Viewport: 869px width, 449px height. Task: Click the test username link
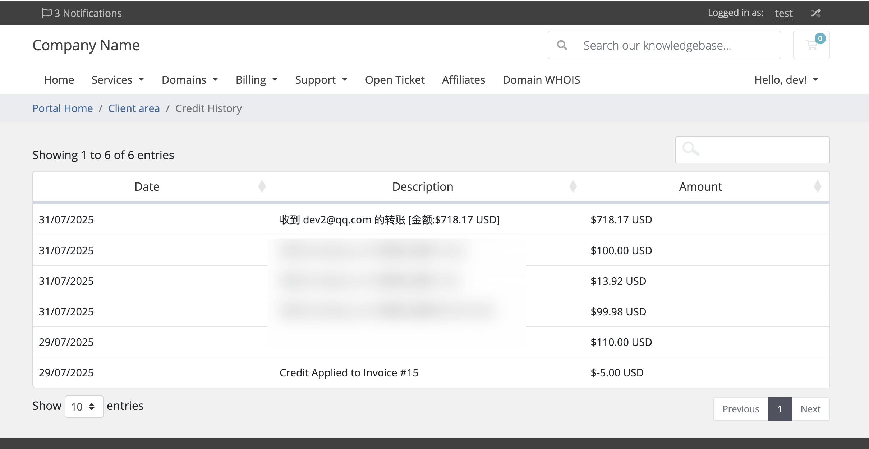(783, 13)
